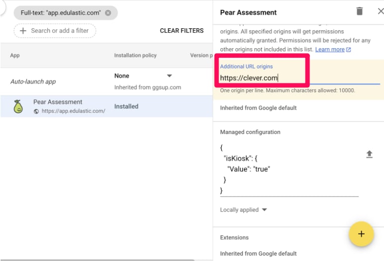
Task: Click the globe icon beside the edulastic URL
Action: click(36, 111)
